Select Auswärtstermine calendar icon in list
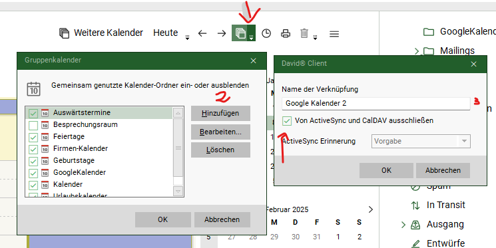This screenshot has height=248, width=496. click(x=45, y=113)
